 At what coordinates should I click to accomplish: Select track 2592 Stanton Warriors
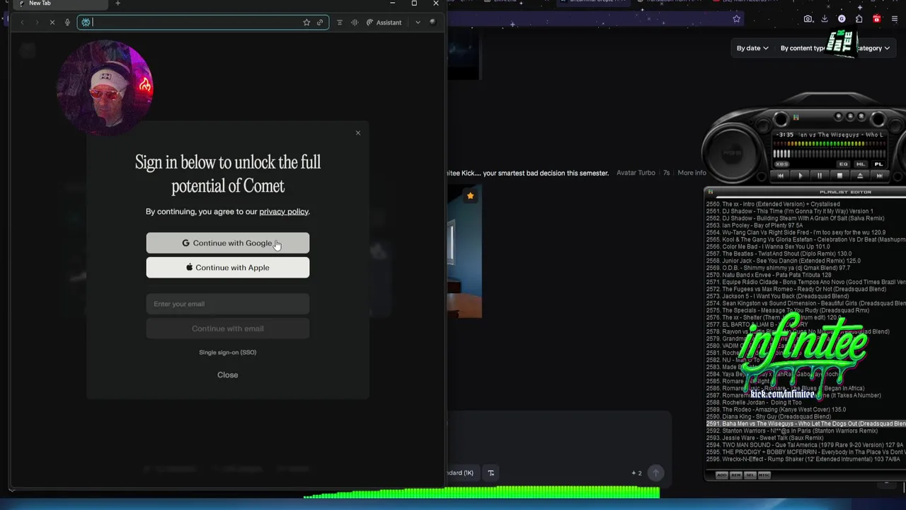click(x=791, y=431)
